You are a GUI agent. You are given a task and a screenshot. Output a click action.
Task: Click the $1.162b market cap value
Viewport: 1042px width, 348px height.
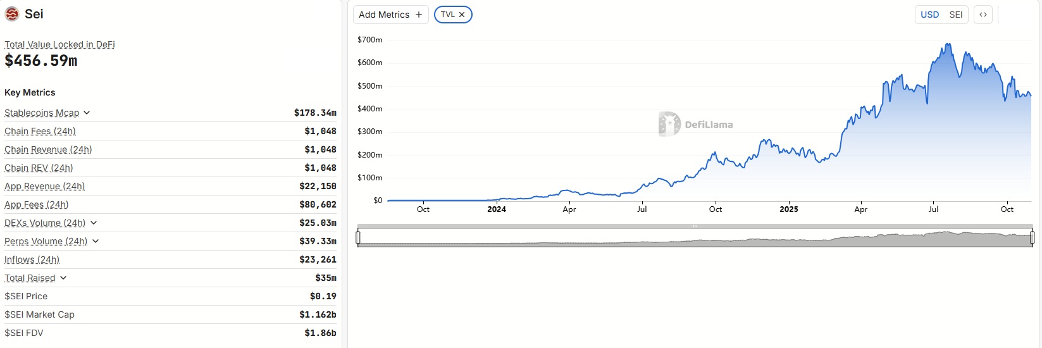click(x=318, y=314)
